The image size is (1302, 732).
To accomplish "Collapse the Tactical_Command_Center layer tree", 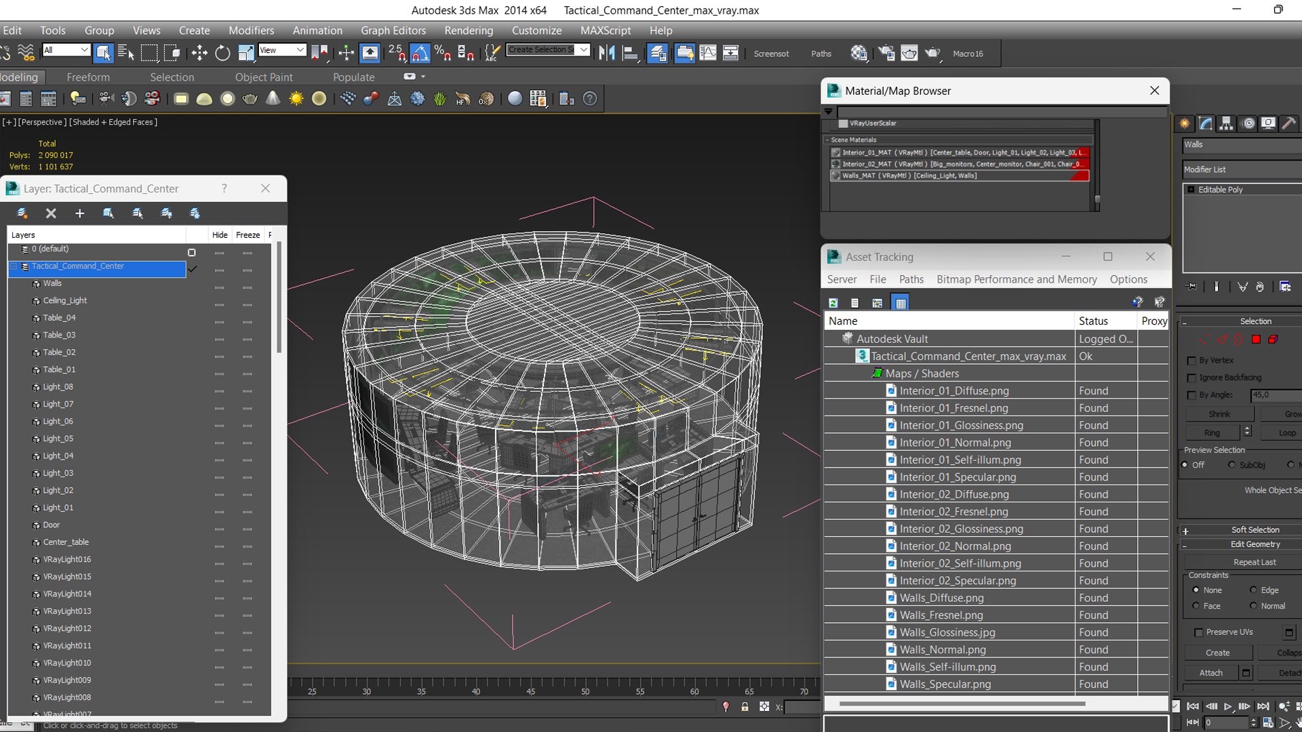I will (x=13, y=266).
